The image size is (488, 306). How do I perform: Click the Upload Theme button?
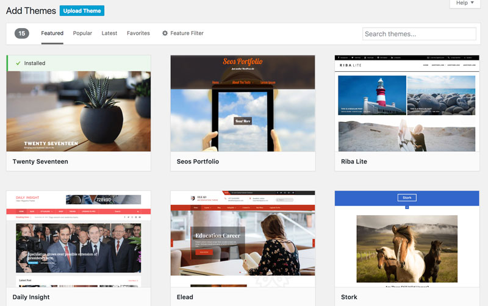coord(82,10)
